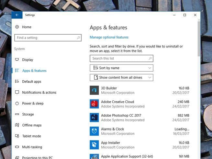Image resolution: width=212 pixels, height=159 pixels.
Task: Click the Power & sleep icon
Action: [x=17, y=103]
